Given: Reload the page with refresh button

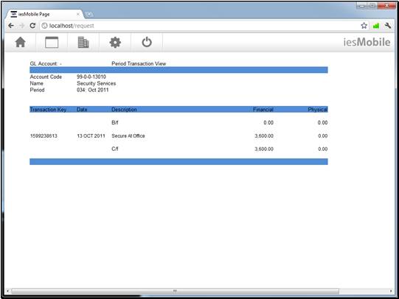Looking at the screenshot, I should pos(32,26).
